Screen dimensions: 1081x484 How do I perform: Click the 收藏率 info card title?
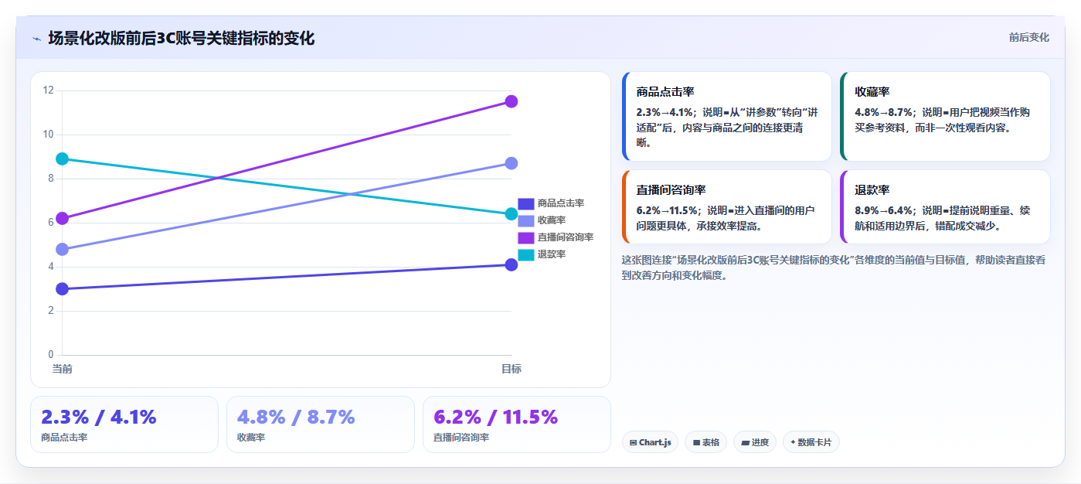(872, 91)
